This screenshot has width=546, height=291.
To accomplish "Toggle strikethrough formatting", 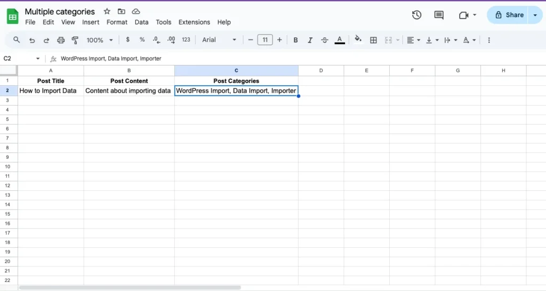I will pyautogui.click(x=324, y=40).
